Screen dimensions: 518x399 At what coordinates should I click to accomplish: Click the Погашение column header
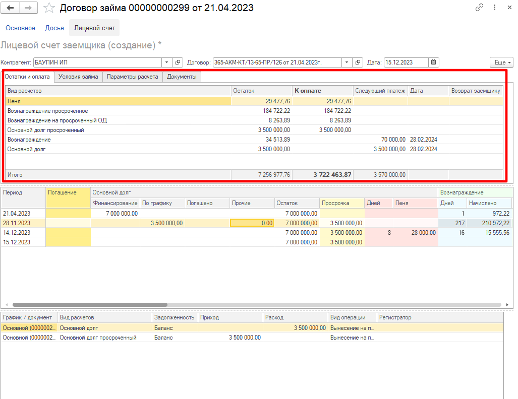coord(68,197)
